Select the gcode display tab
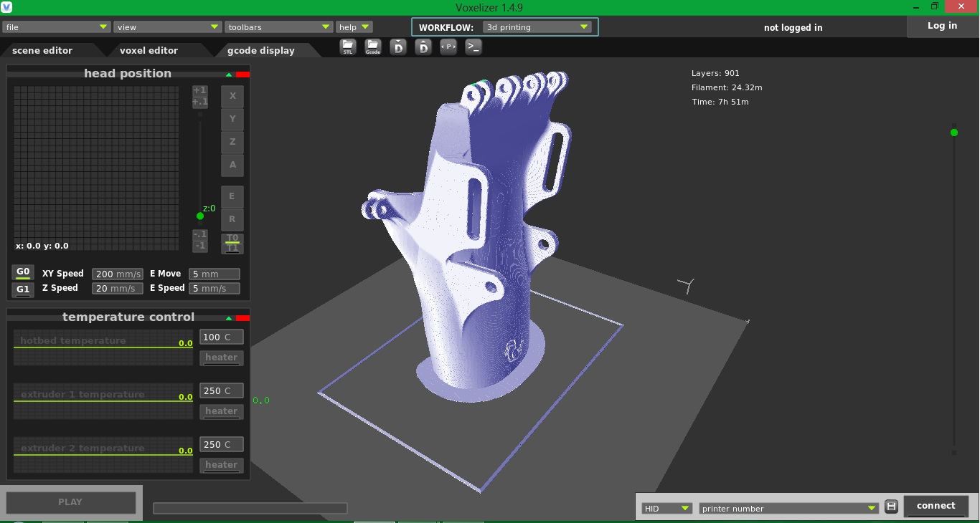980x523 pixels. [x=261, y=51]
